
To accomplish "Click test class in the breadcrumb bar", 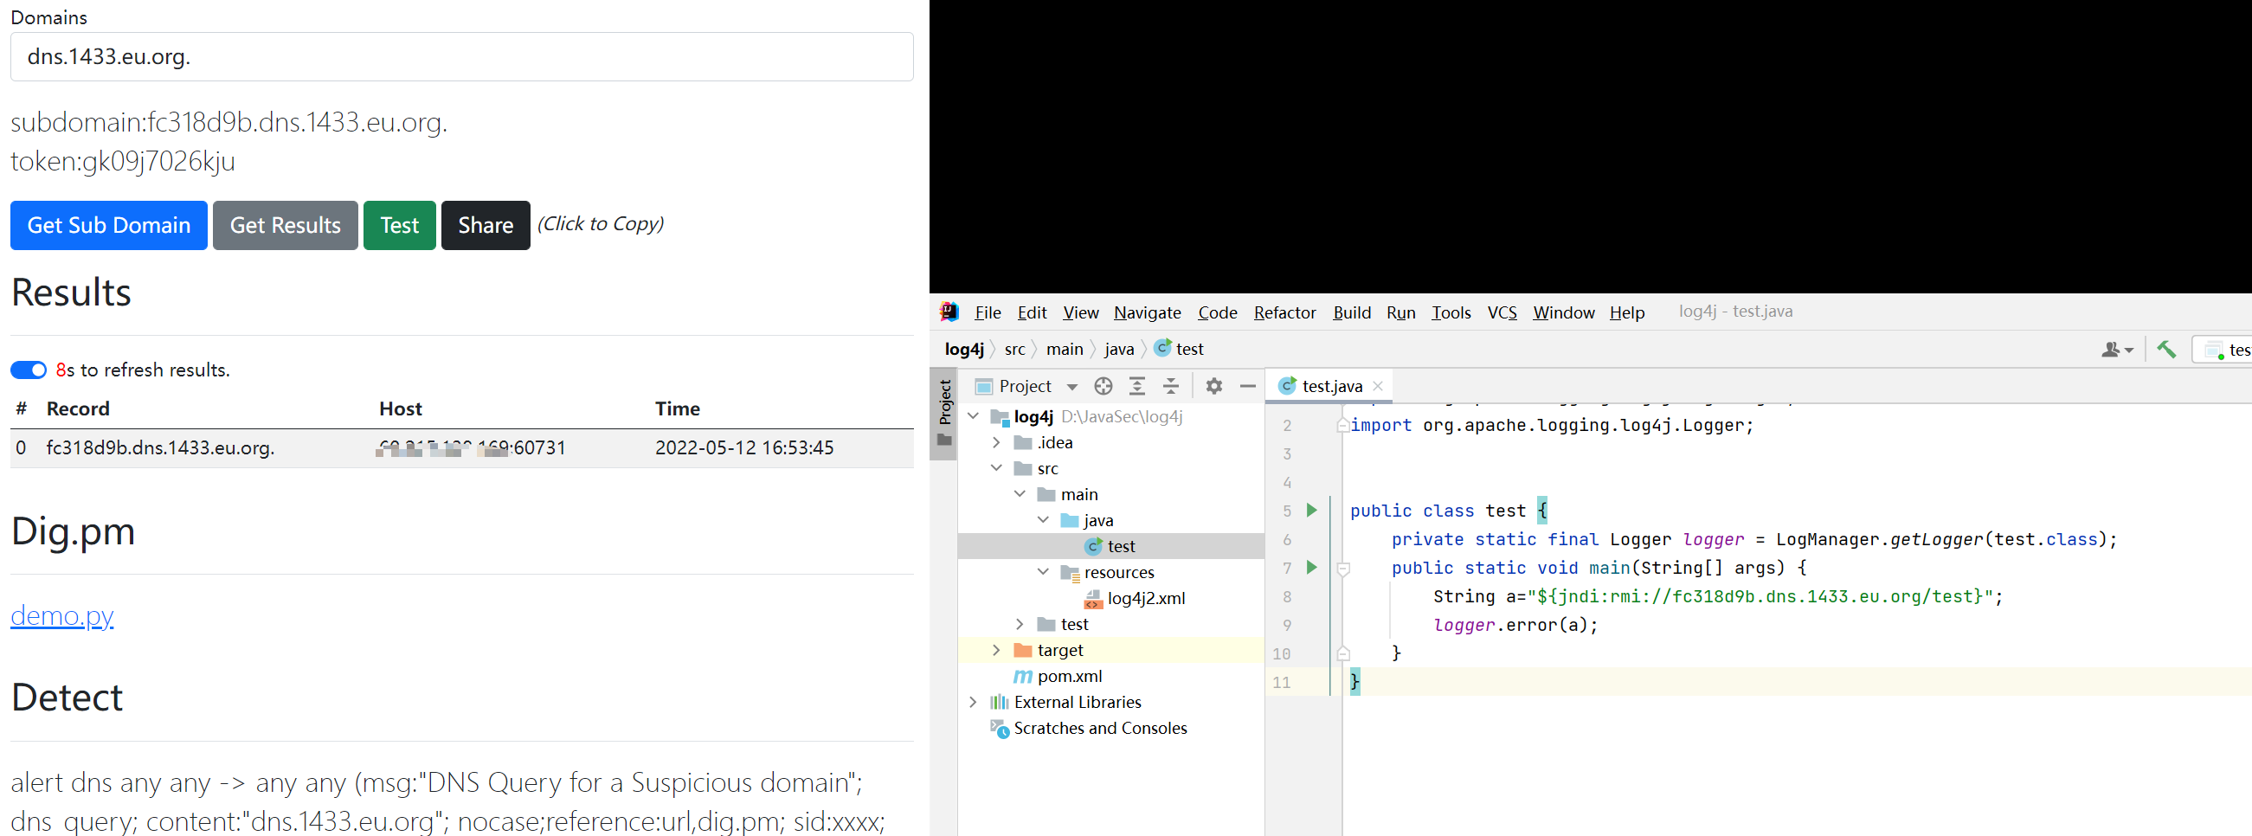I will point(1179,349).
